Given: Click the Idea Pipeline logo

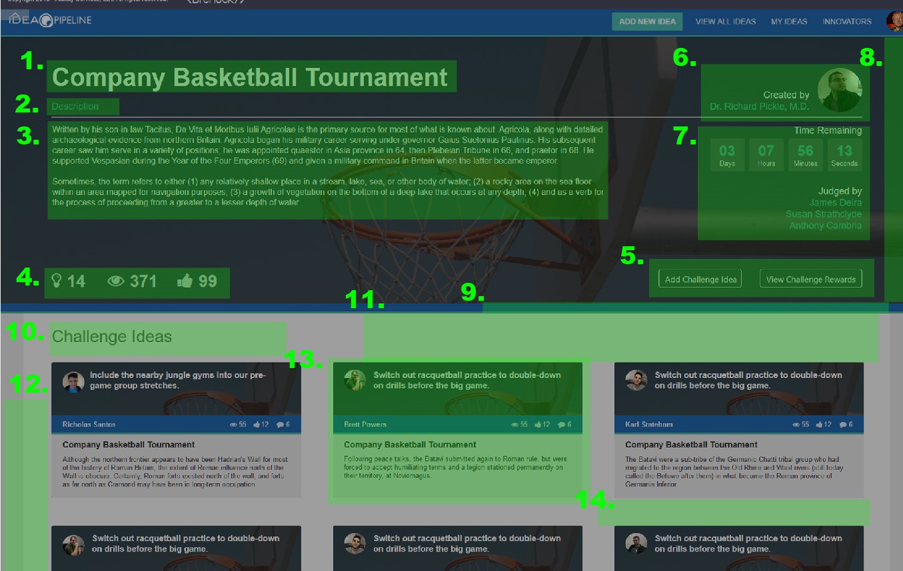Looking at the screenshot, I should (x=50, y=21).
